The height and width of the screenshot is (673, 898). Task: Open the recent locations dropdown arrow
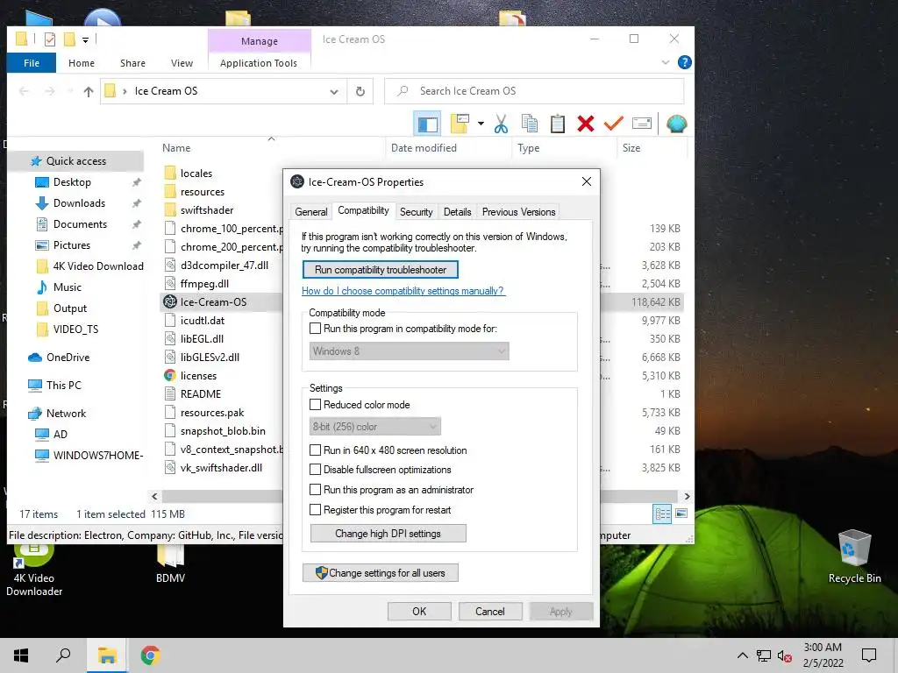tap(70, 91)
